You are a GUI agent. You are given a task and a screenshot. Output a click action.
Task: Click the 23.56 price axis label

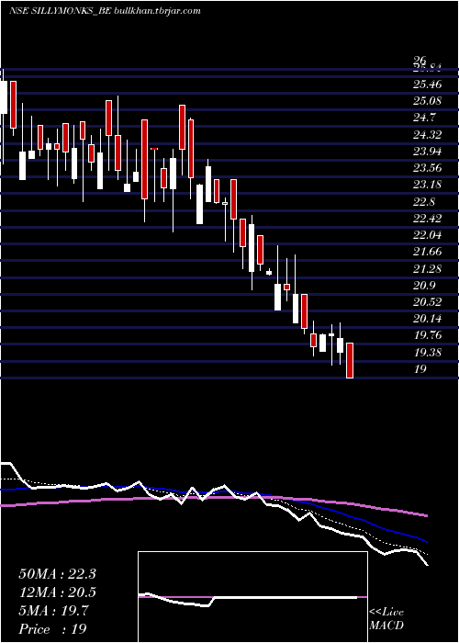[427, 168]
